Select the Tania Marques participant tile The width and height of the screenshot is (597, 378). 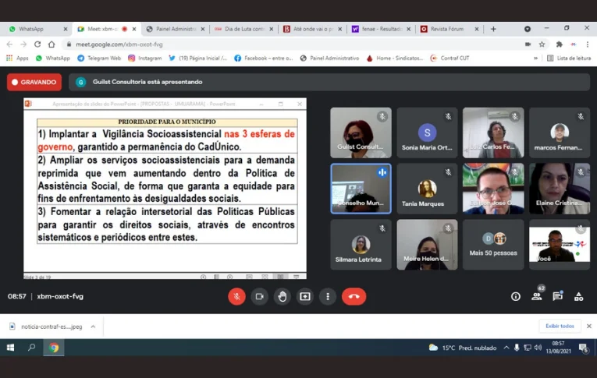(427, 189)
